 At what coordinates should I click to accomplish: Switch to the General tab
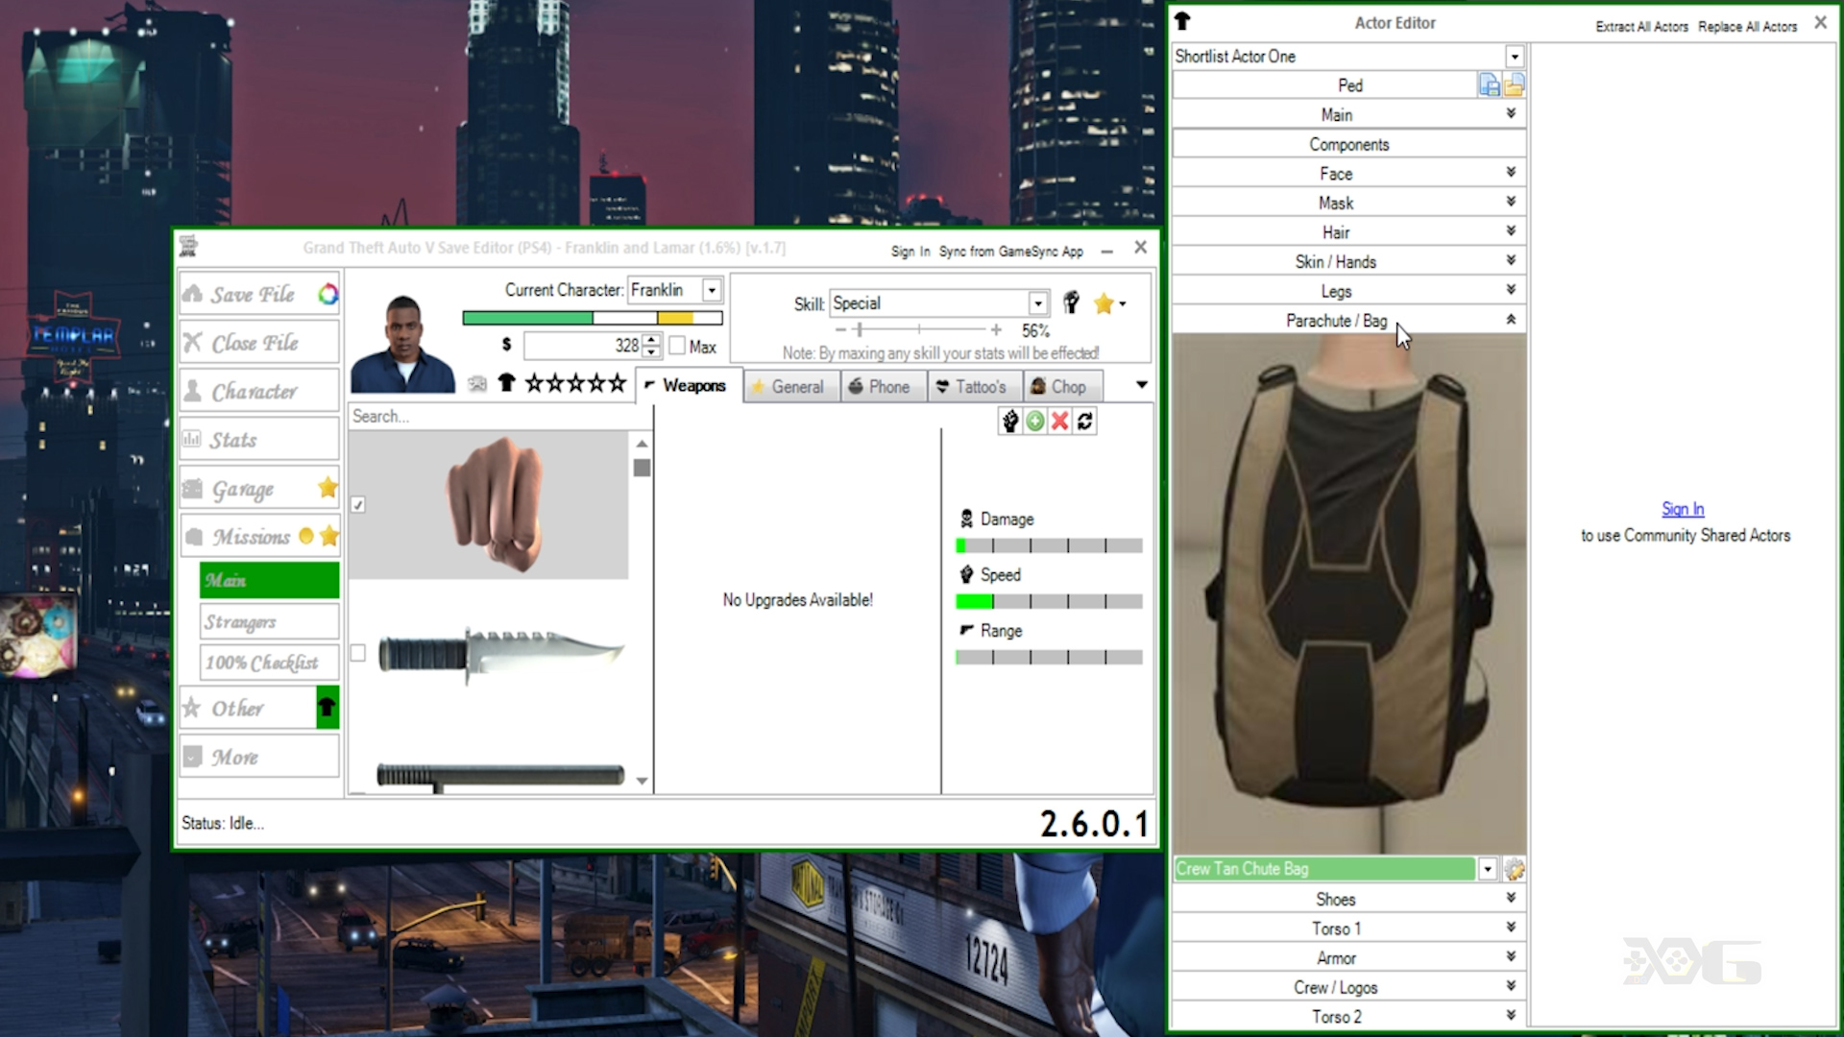click(796, 386)
